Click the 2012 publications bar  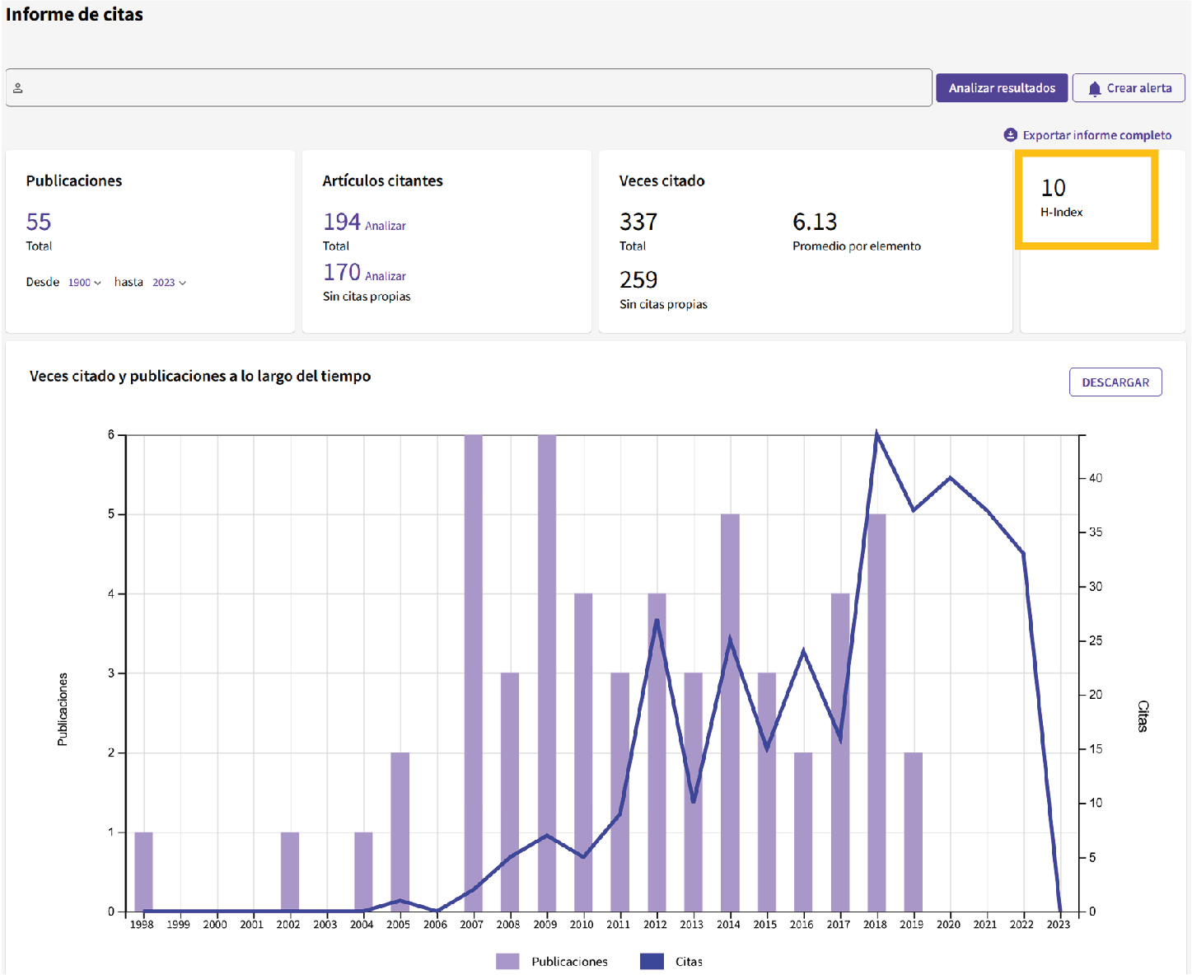(657, 752)
